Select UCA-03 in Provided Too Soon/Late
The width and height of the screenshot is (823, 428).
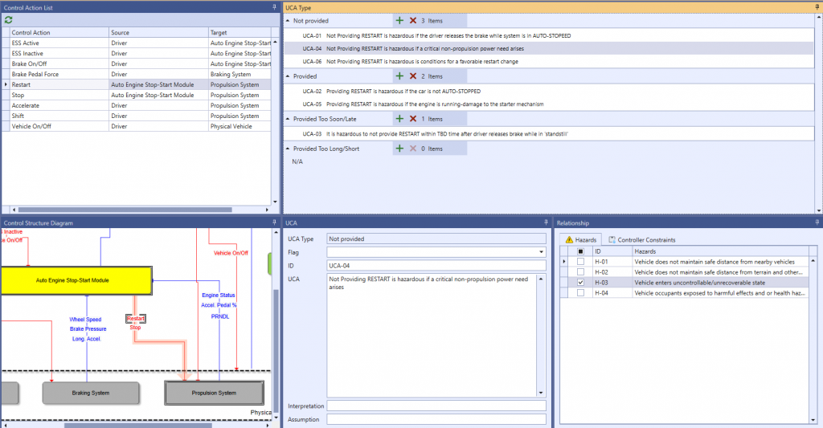[x=550, y=134]
